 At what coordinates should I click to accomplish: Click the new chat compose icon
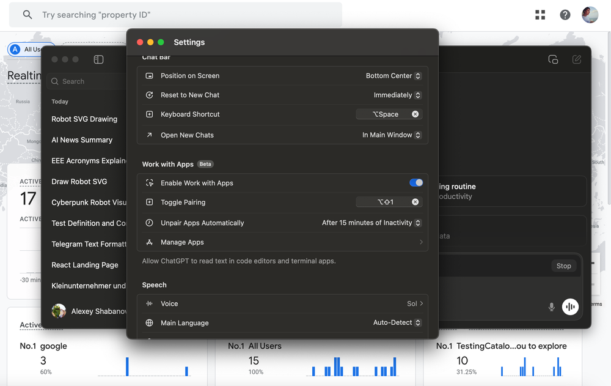click(x=576, y=59)
